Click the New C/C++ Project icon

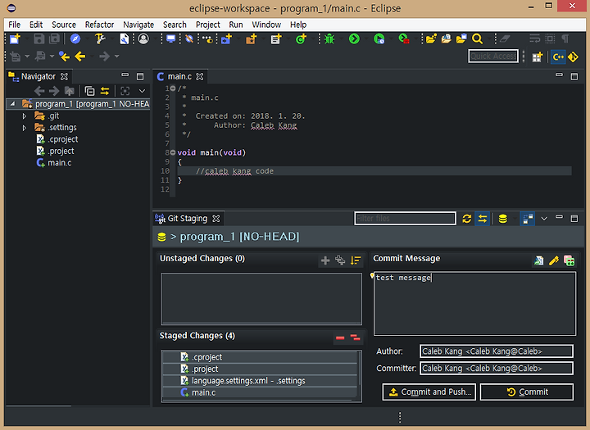(226, 38)
